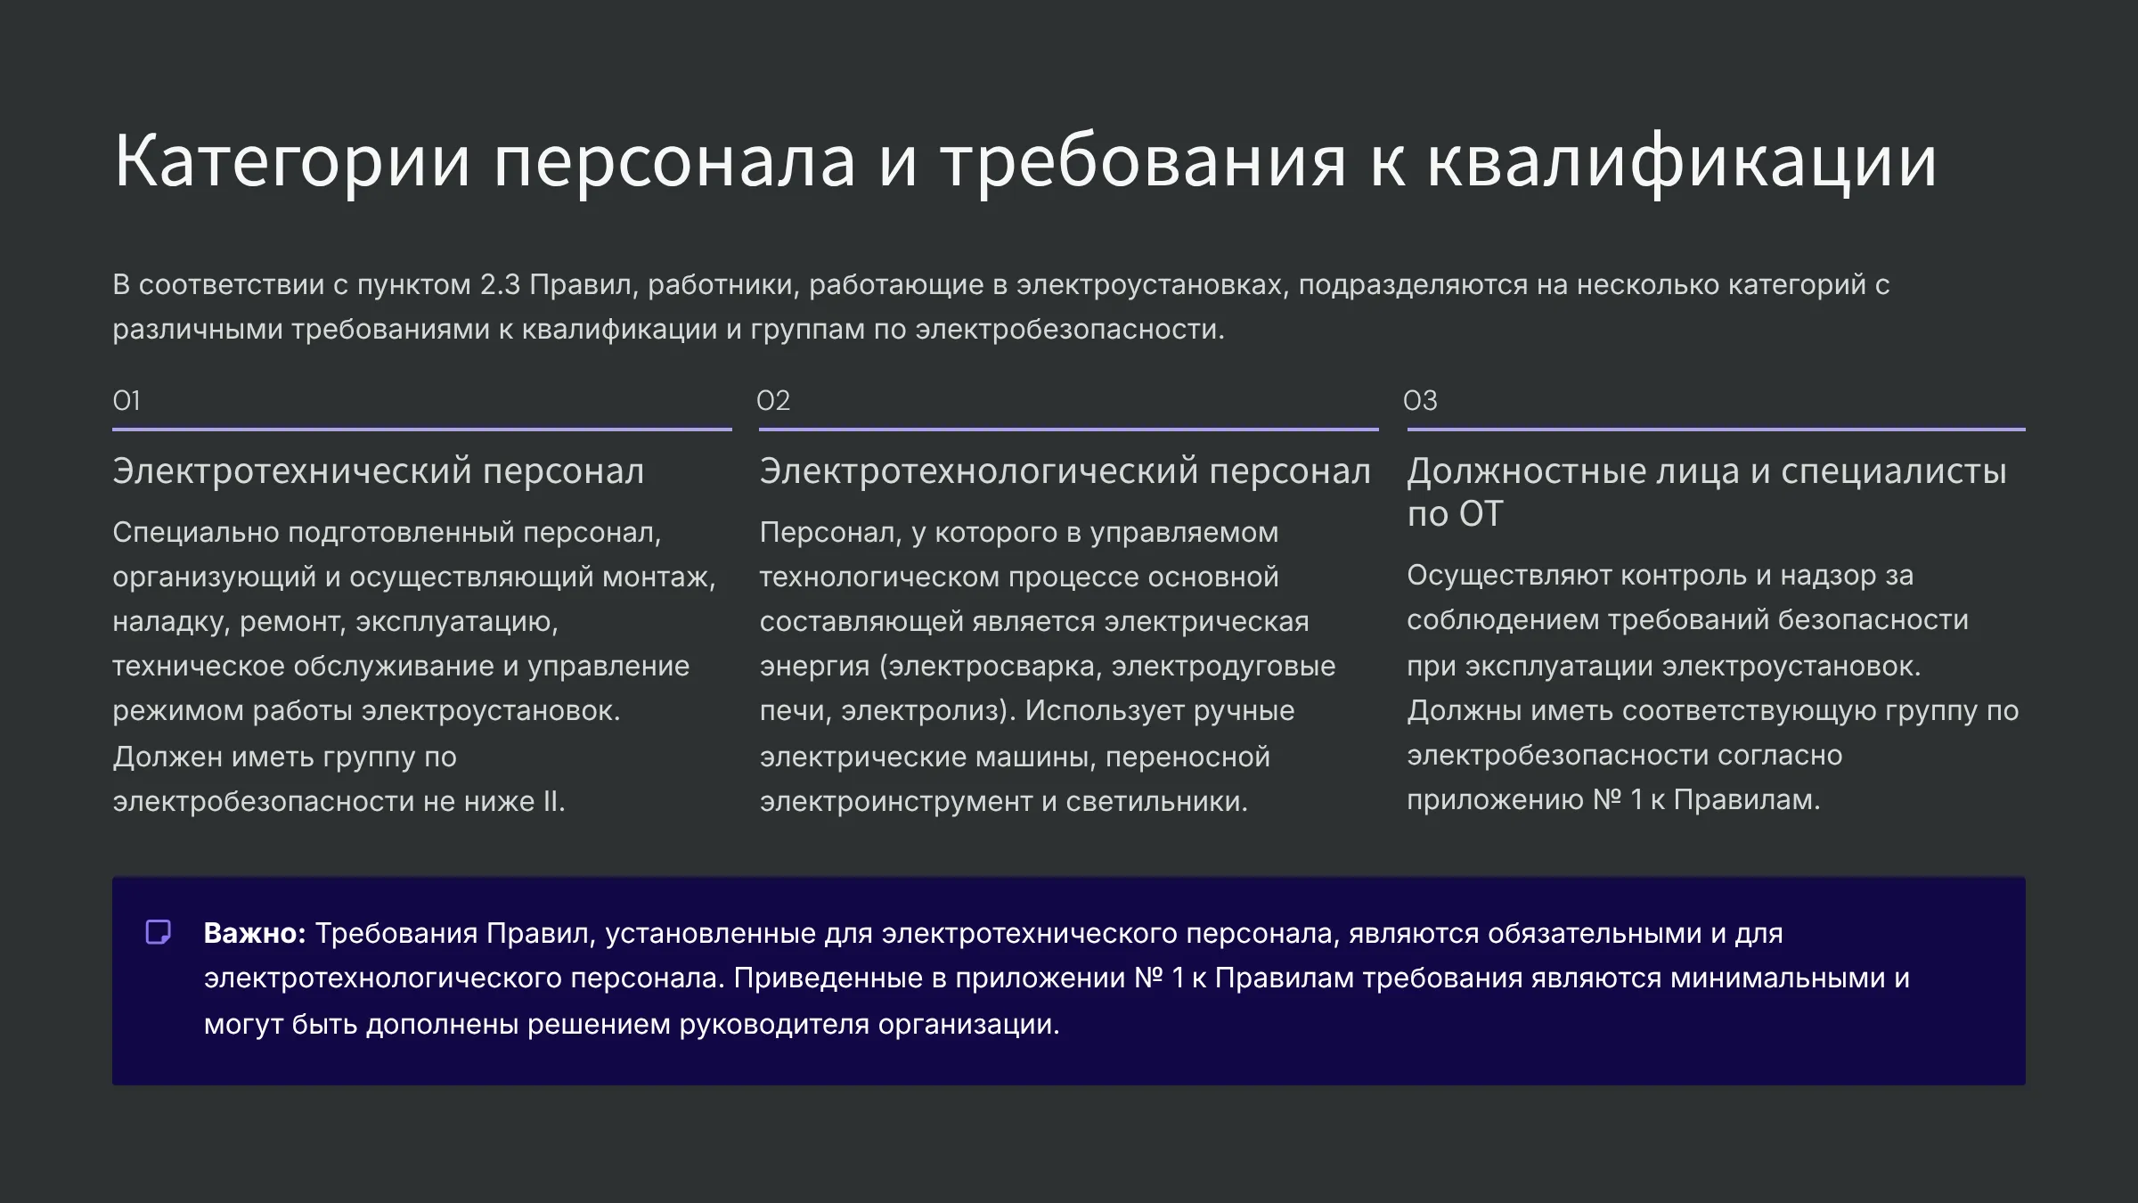Click the callout text about Требования Правил
The image size is (2138, 1203).
pos(1056,978)
